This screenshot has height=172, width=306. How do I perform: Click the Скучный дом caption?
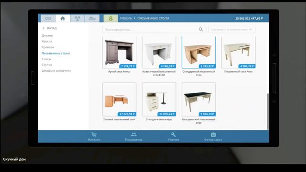(x=14, y=159)
